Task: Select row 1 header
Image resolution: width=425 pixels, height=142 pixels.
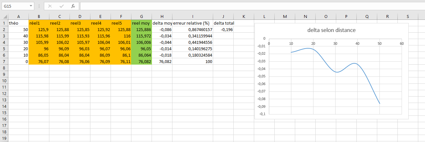Action: pos(4,23)
